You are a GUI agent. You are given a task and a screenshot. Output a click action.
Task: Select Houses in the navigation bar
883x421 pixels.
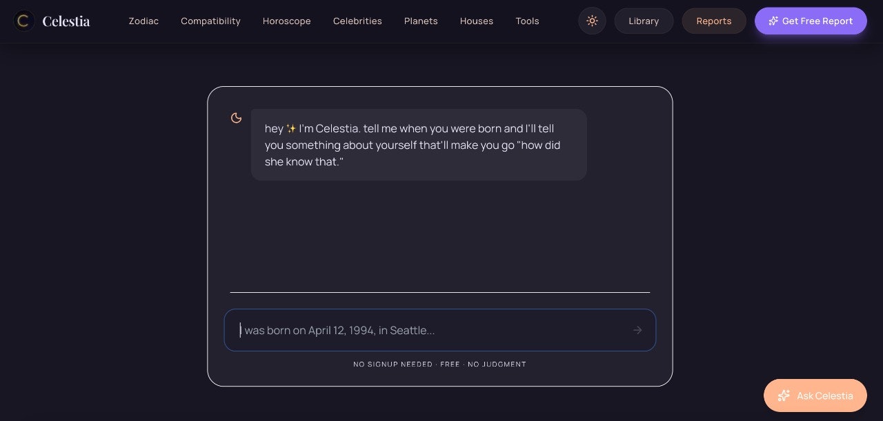coord(477,21)
